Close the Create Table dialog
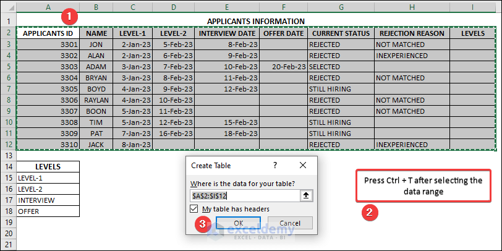 pyautogui.click(x=302, y=165)
